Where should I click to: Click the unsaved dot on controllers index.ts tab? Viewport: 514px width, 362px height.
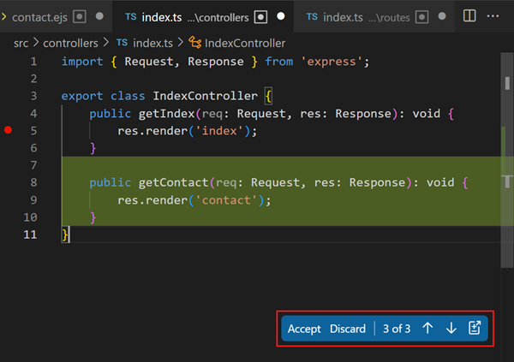(x=279, y=17)
